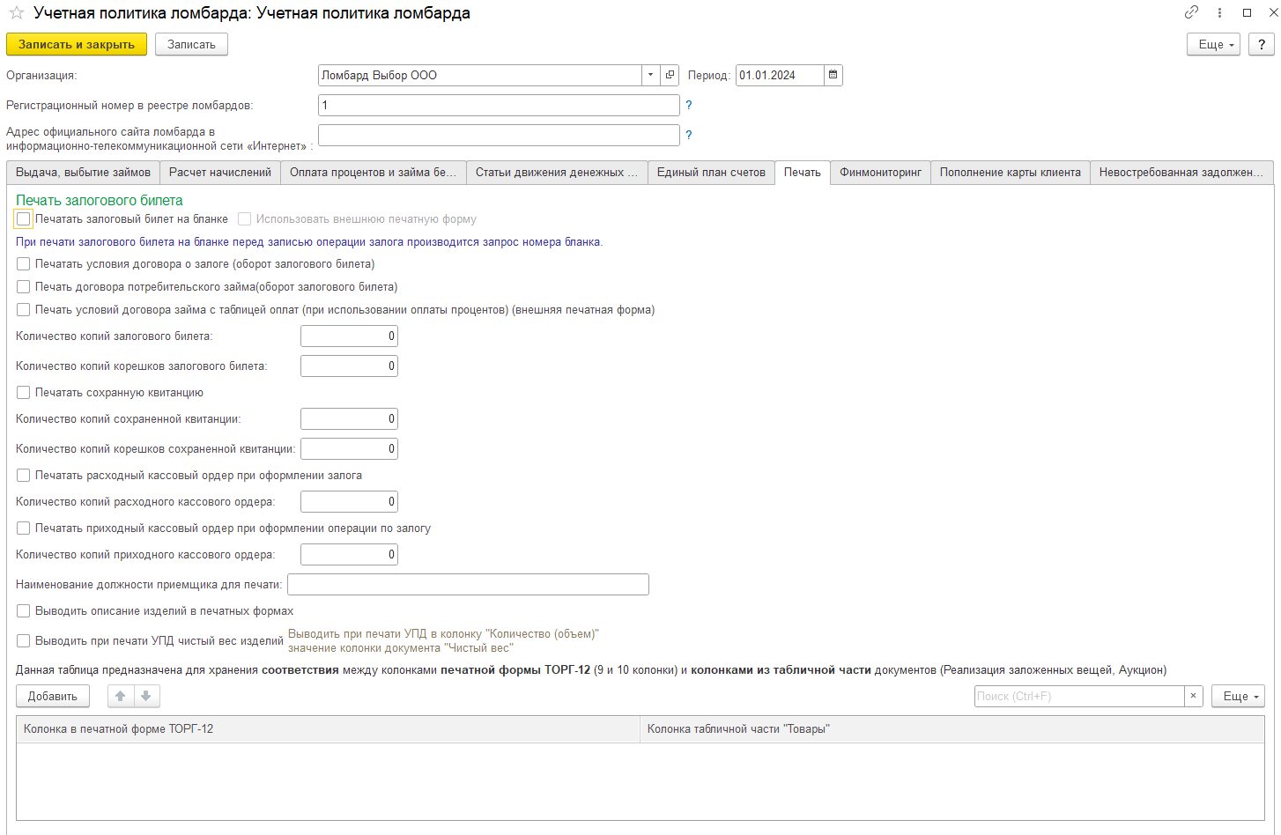Image resolution: width=1281 pixels, height=835 pixels.
Task: Click Количество копий корешков сохранной квитанции field
Action: [349, 448]
